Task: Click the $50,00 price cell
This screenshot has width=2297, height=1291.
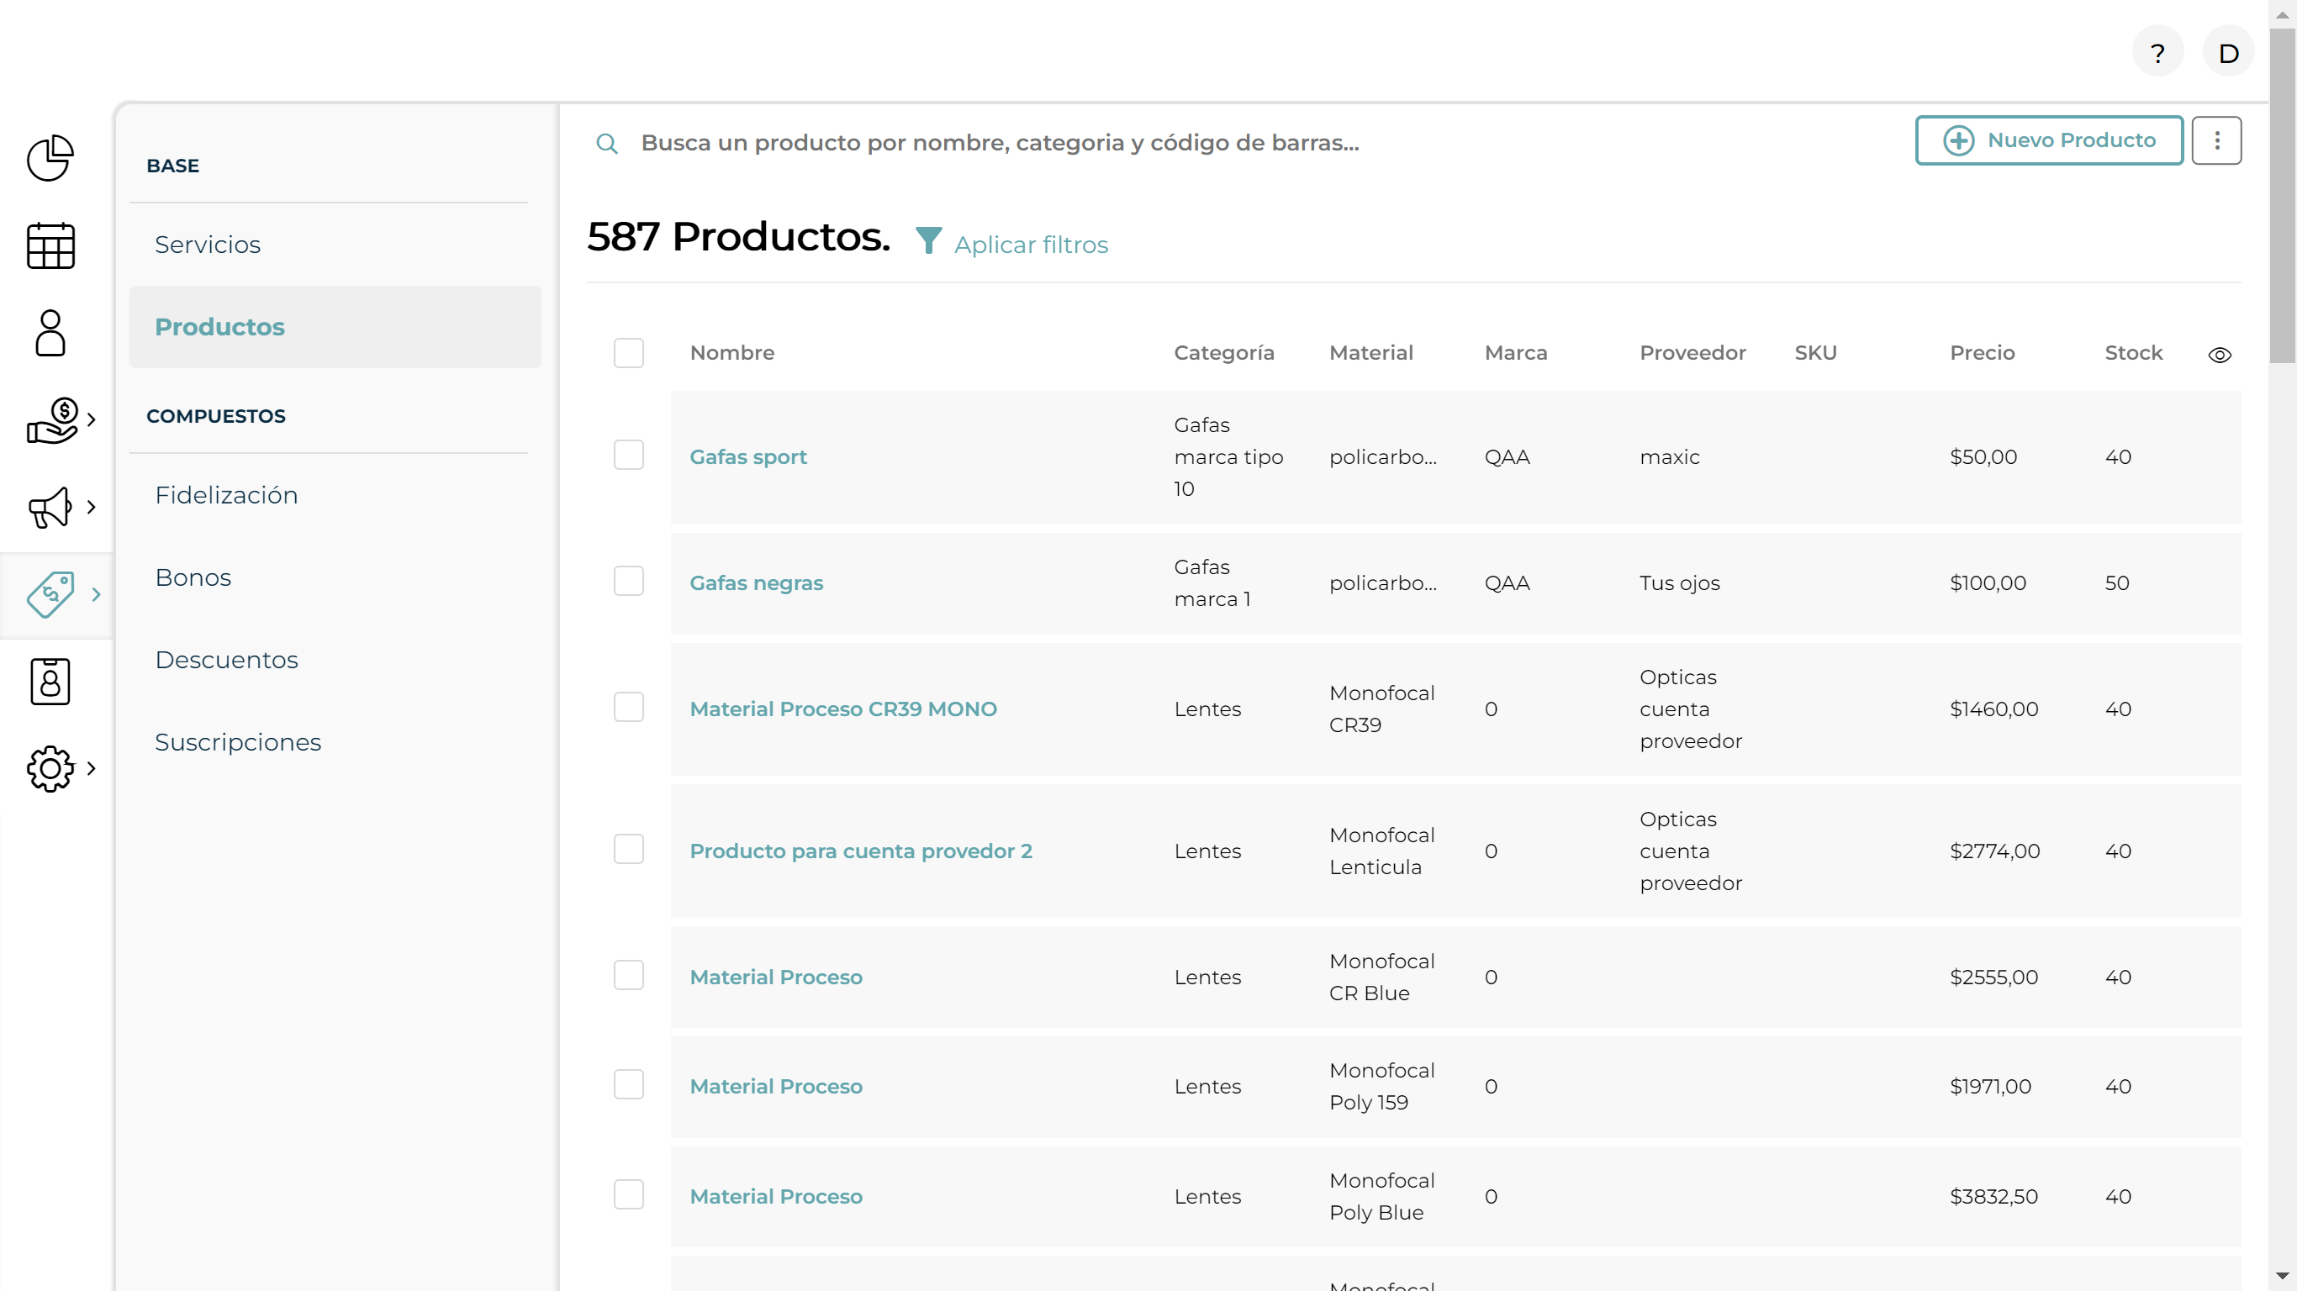Action: click(x=1983, y=457)
